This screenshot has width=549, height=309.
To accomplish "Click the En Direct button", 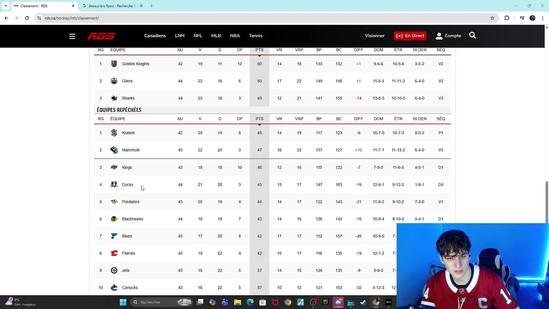I will coord(410,36).
